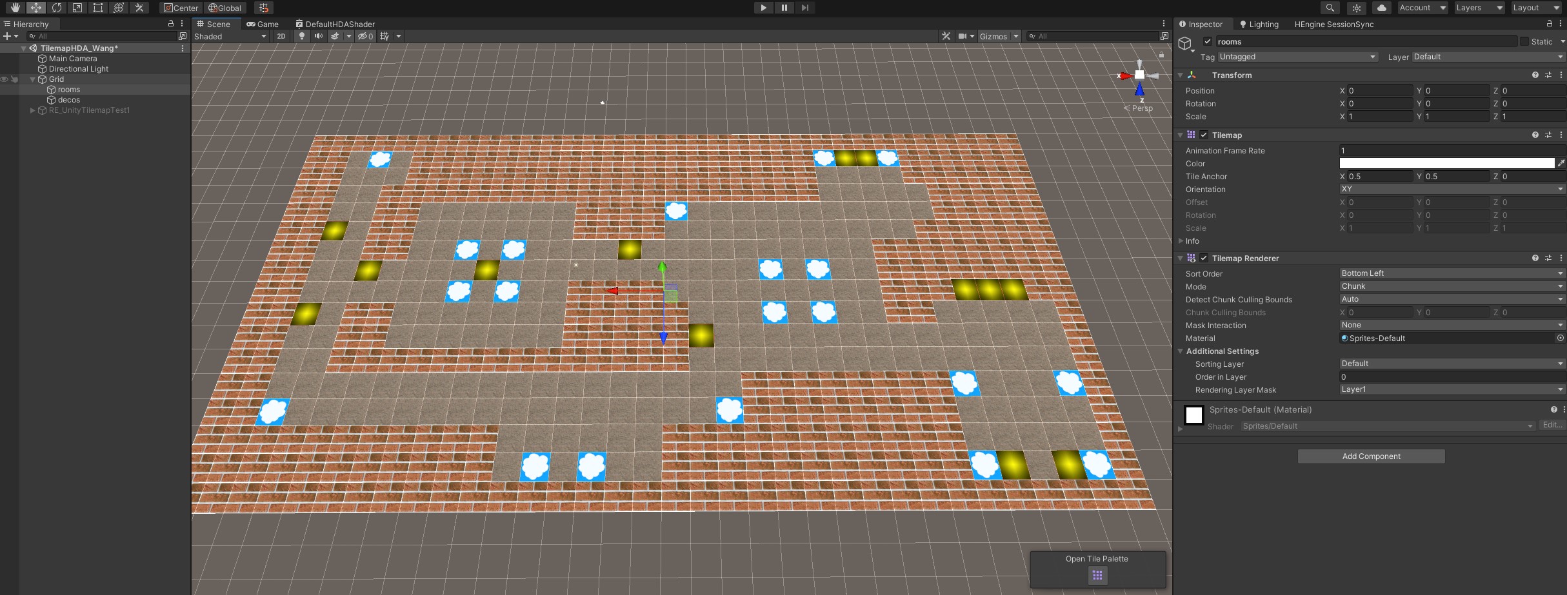The height and width of the screenshot is (595, 1567).
Task: Click the Play button
Action: click(763, 8)
